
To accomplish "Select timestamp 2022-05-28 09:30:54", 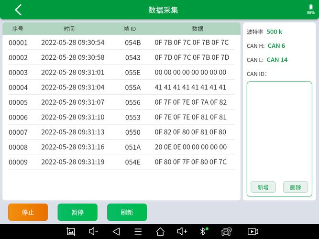I will pyautogui.click(x=73, y=43).
